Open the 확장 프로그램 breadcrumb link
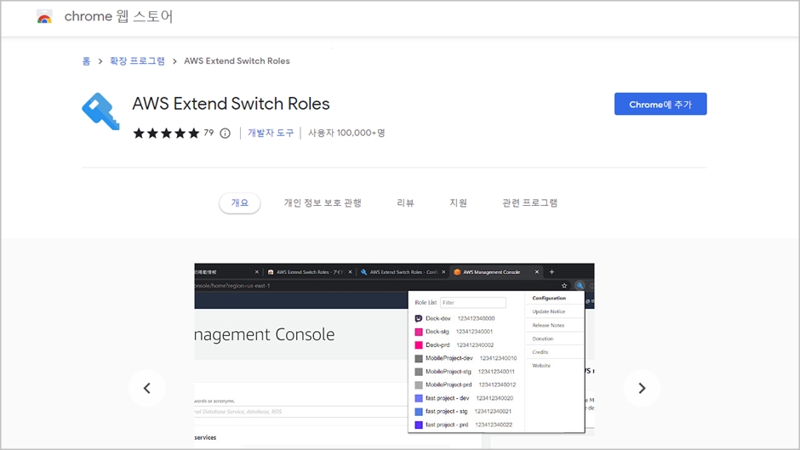The height and width of the screenshot is (450, 800). (x=137, y=61)
